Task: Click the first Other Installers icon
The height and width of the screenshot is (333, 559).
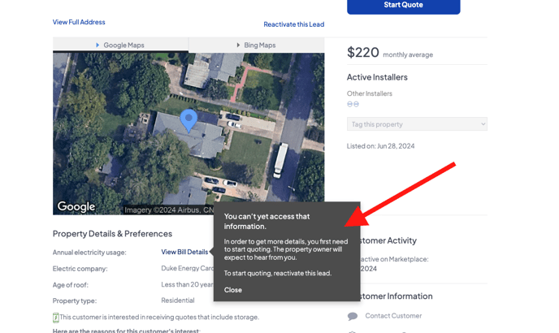Action: (350, 104)
